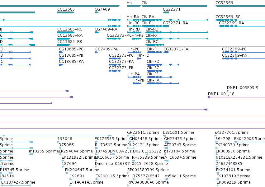Click the Clk gene label
Screen dimensions: 265x187
click(144, 3)
